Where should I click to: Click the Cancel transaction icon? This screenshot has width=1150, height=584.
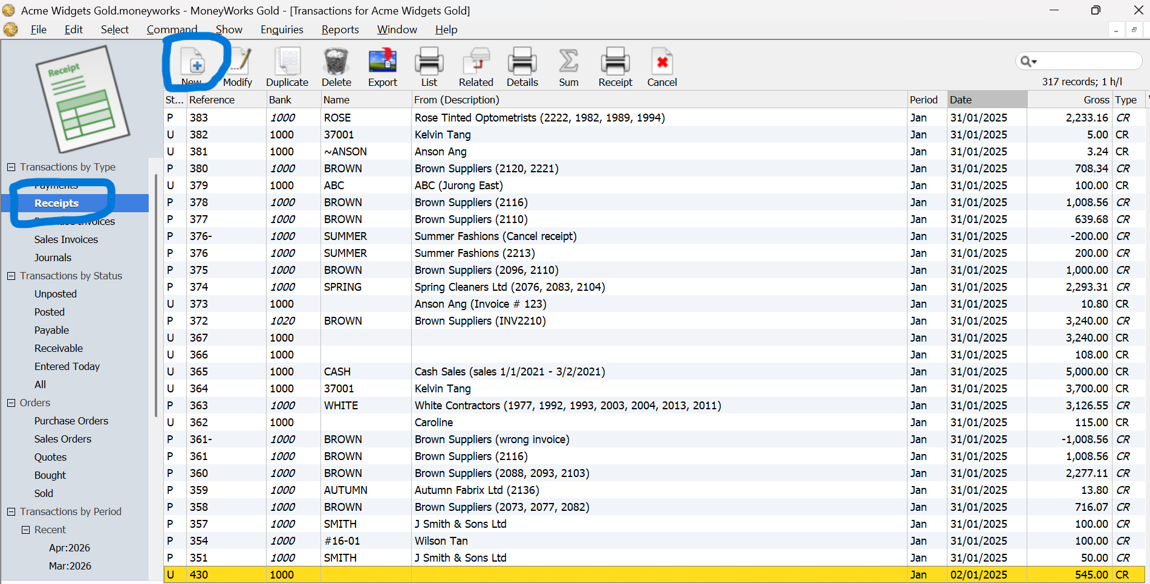[x=662, y=66]
